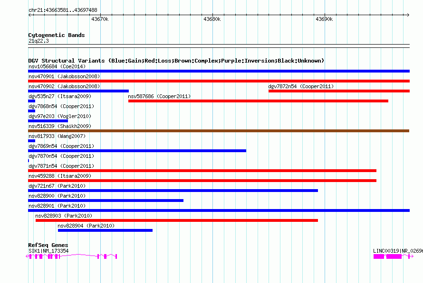Viewport: 423px width, 283px height.
Task: Click the nsv828903 (Park2010) label
Action: coord(64,216)
